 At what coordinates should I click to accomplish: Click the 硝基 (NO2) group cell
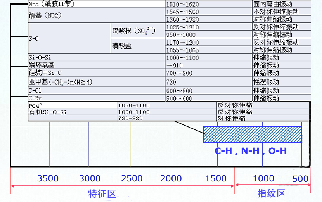pyautogui.click(x=97, y=16)
